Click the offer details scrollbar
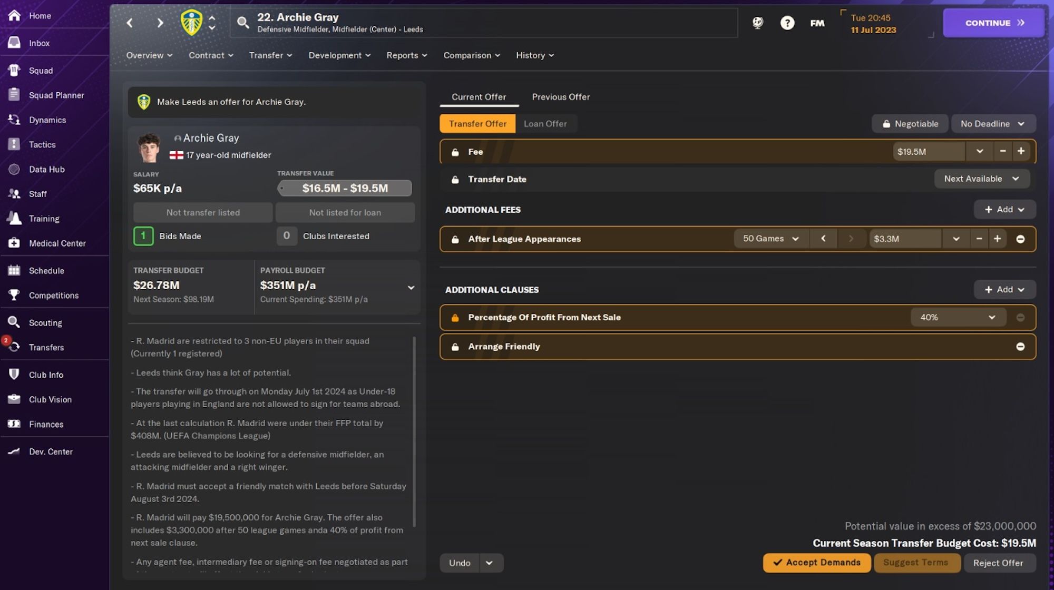 [414, 432]
